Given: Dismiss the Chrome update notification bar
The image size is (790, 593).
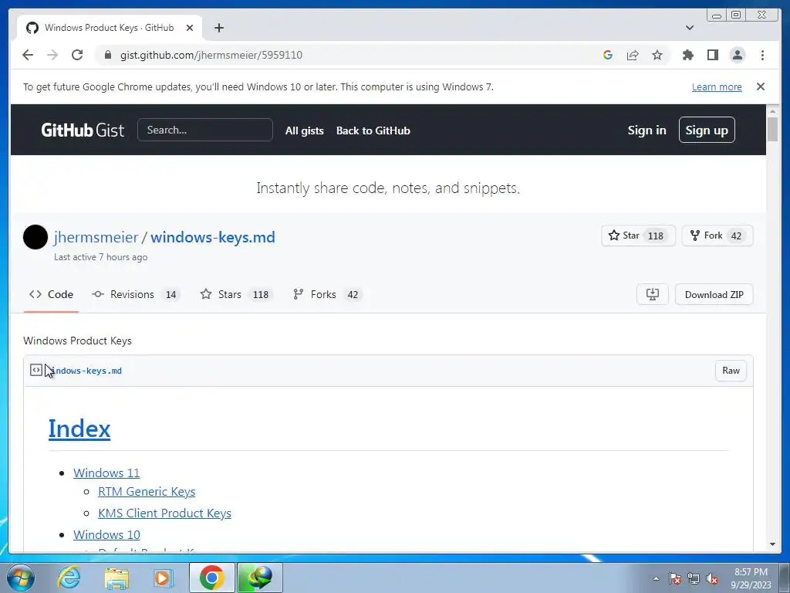Looking at the screenshot, I should (x=761, y=86).
